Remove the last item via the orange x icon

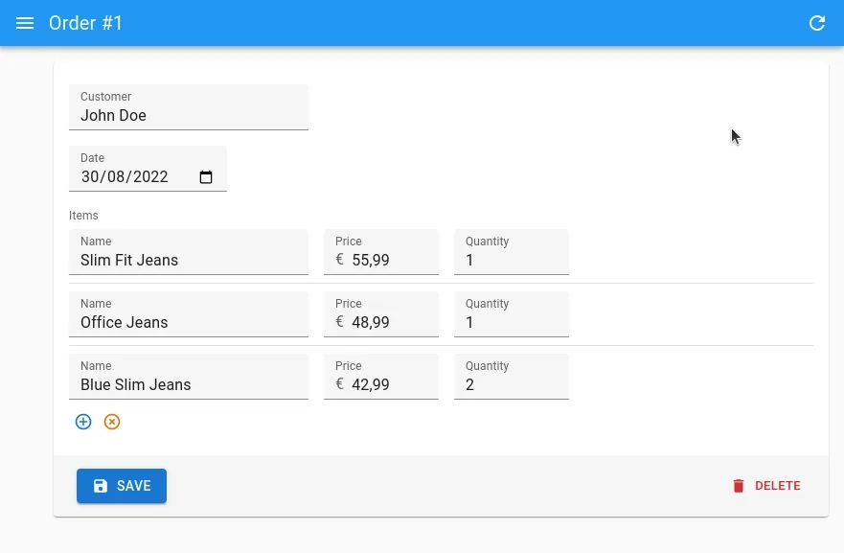click(x=112, y=422)
